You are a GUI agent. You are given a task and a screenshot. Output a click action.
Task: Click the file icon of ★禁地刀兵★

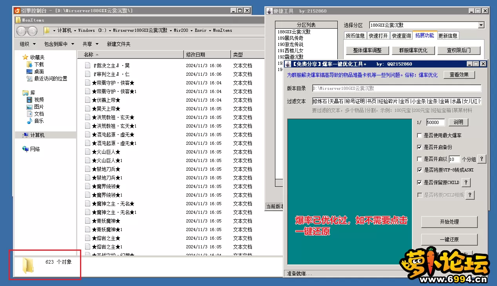click(88, 169)
